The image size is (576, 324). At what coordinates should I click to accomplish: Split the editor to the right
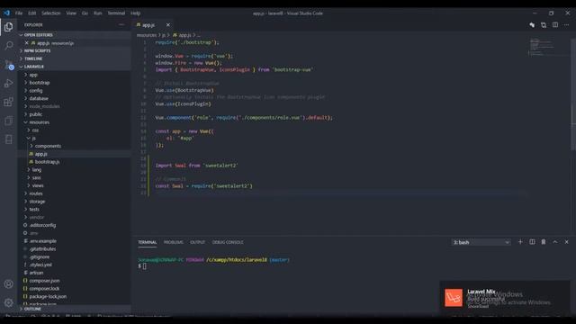point(555,25)
